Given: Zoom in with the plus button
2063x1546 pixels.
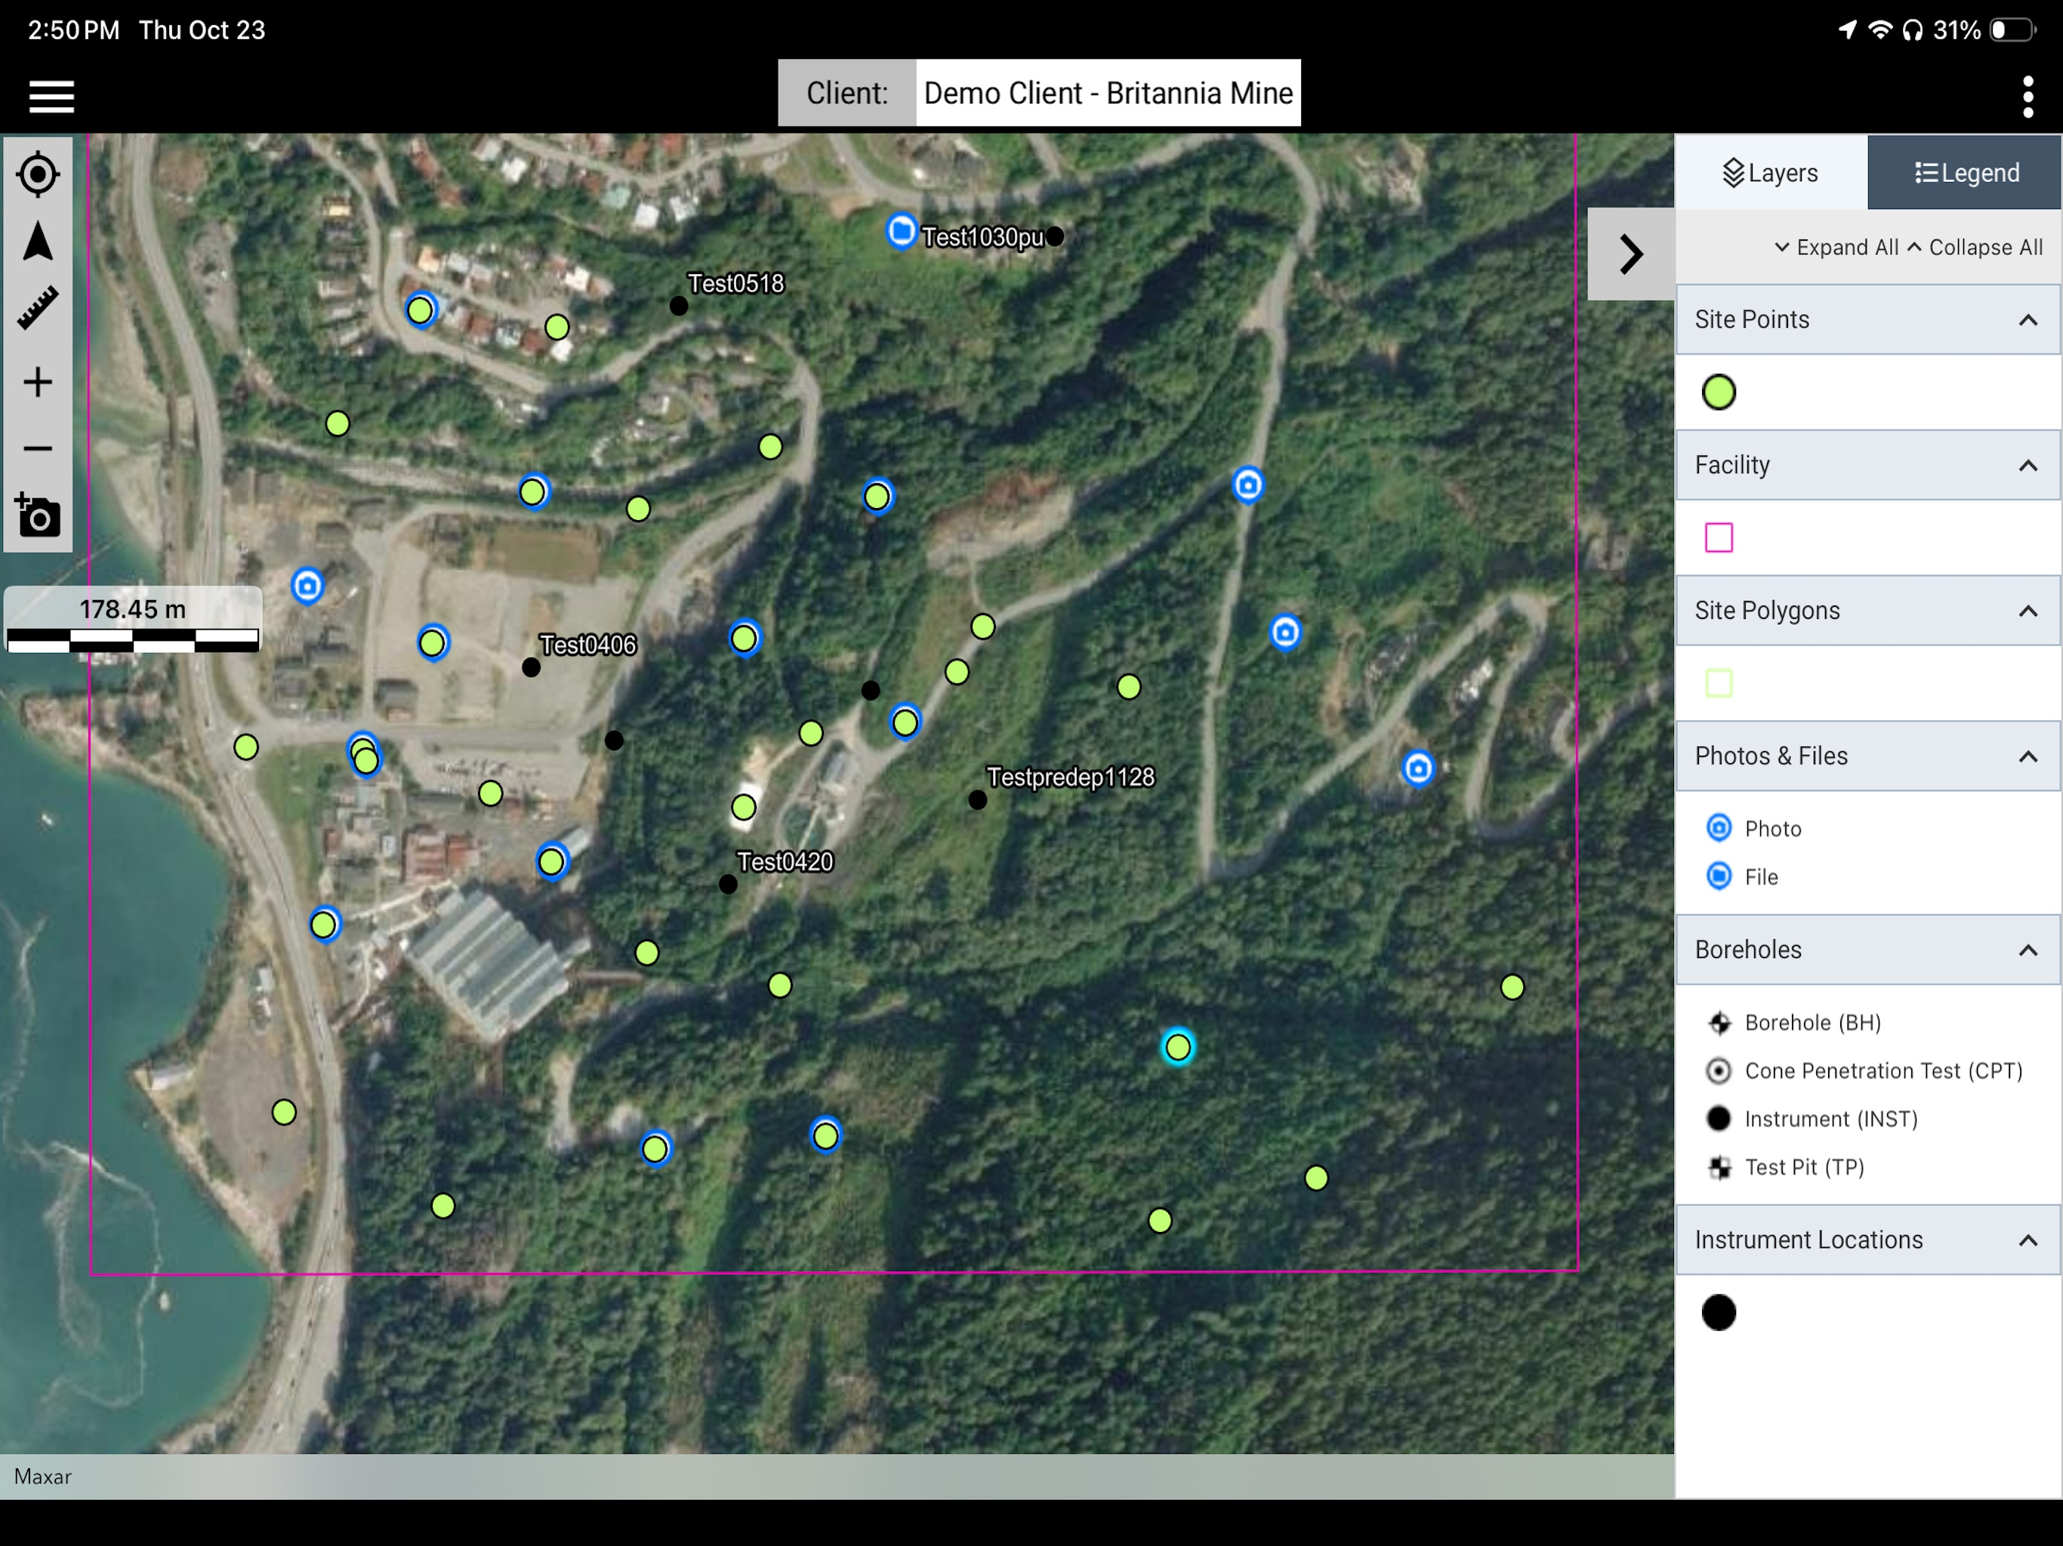Looking at the screenshot, I should (37, 382).
